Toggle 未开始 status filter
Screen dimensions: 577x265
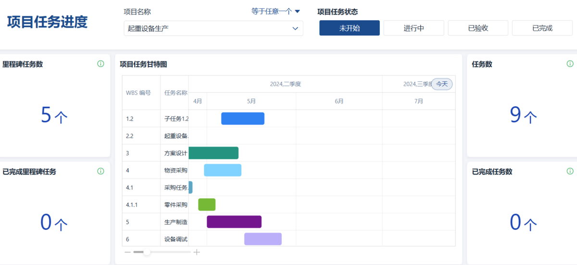(x=350, y=28)
